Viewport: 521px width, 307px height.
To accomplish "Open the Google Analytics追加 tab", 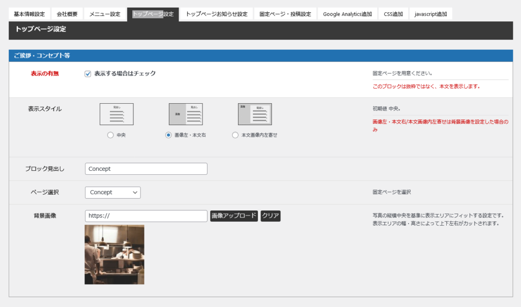I will pyautogui.click(x=347, y=14).
